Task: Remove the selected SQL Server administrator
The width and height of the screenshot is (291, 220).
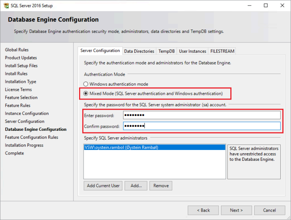Action: pyautogui.click(x=161, y=186)
